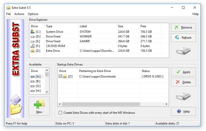Click the Z: Extra Drive folder icon
The height and width of the screenshot is (131, 206).
coord(32,51)
